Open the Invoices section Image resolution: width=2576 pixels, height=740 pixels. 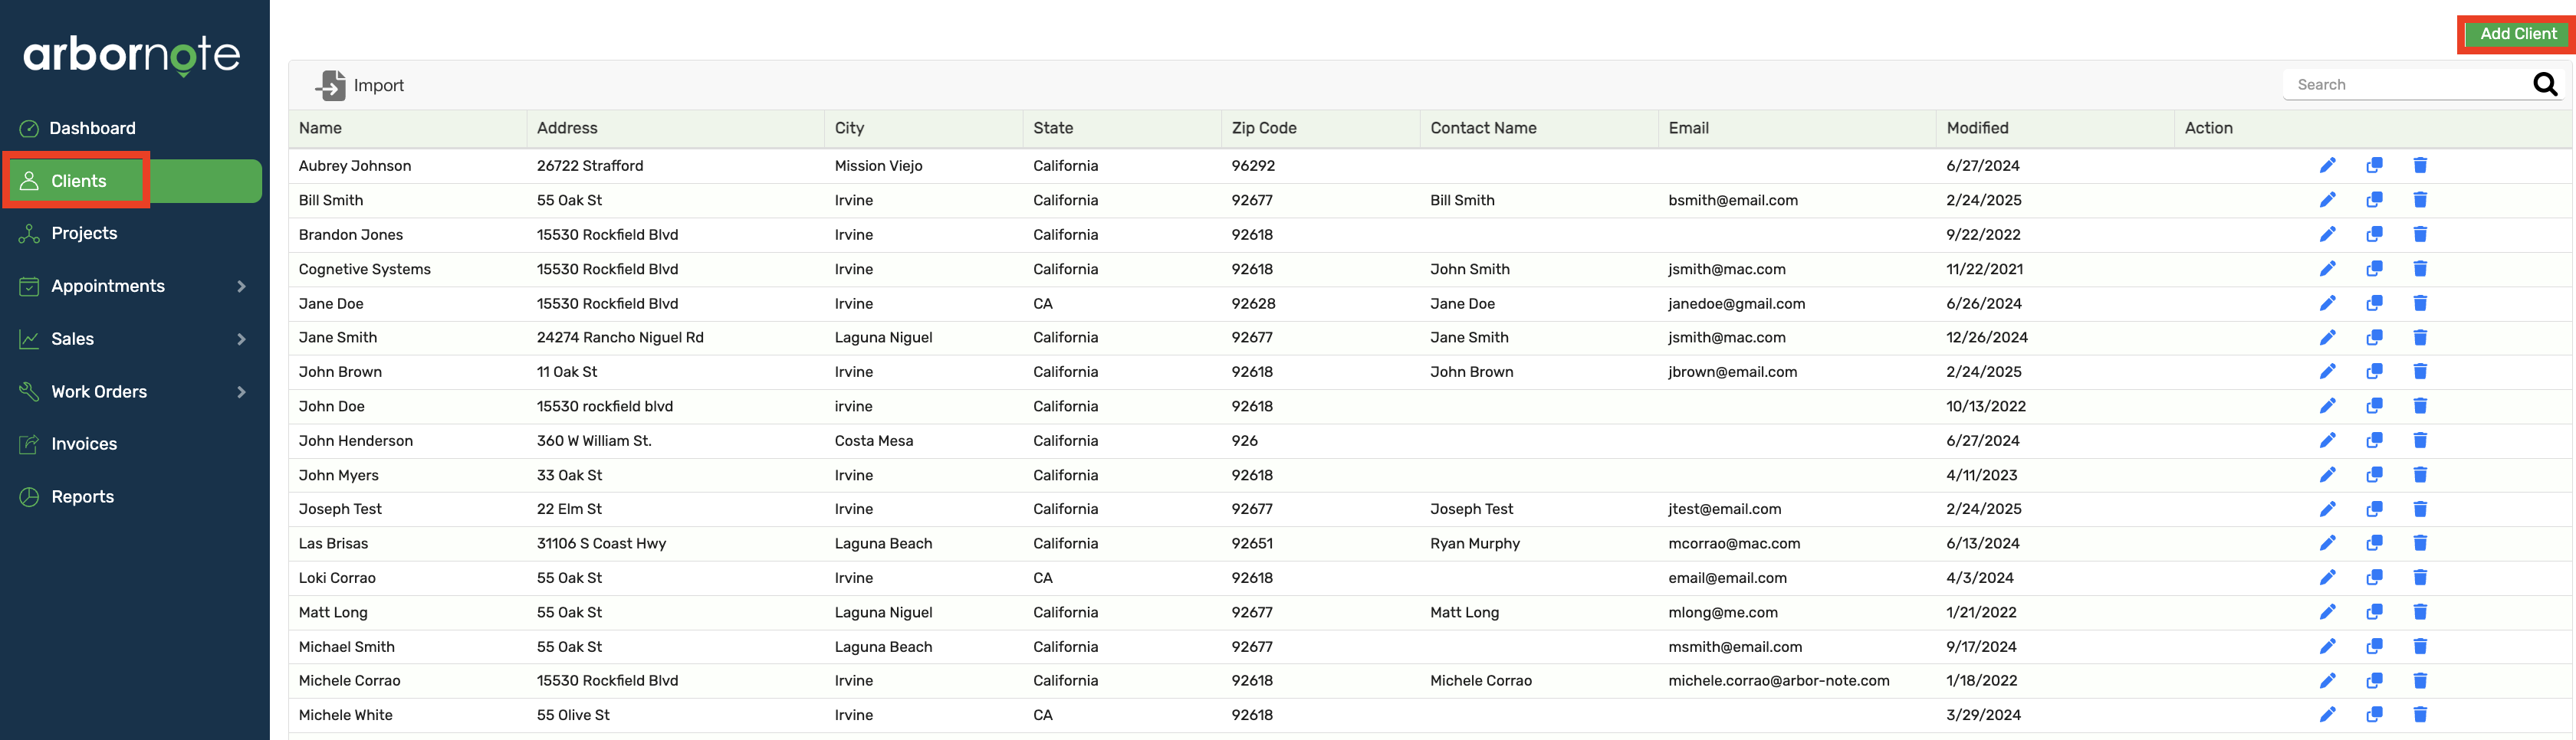[x=84, y=444]
